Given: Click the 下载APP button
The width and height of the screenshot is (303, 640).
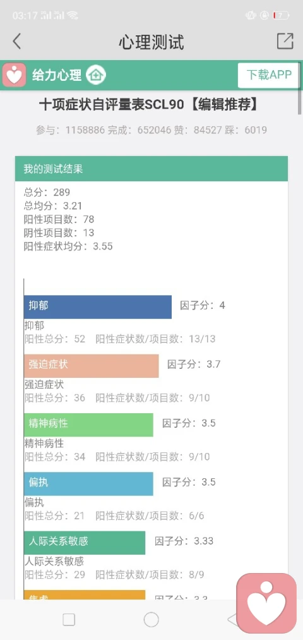Looking at the screenshot, I should 269,75.
